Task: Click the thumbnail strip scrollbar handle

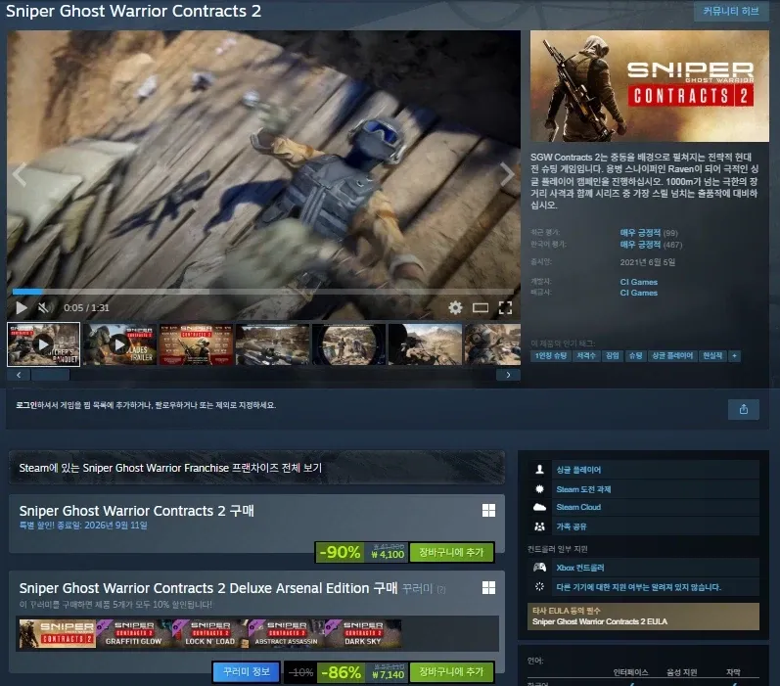Action: pyautogui.click(x=50, y=375)
